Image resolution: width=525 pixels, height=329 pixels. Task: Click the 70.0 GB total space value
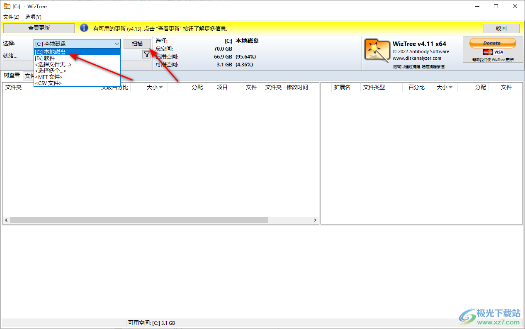point(223,49)
